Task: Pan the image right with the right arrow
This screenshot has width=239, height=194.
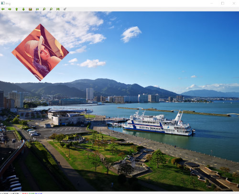Action: (x=10, y=9)
